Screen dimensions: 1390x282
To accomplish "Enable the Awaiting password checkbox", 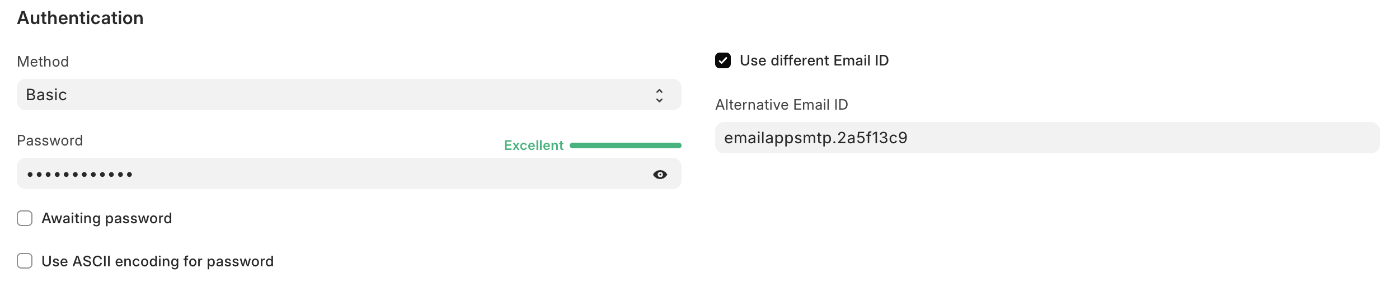I will (25, 218).
